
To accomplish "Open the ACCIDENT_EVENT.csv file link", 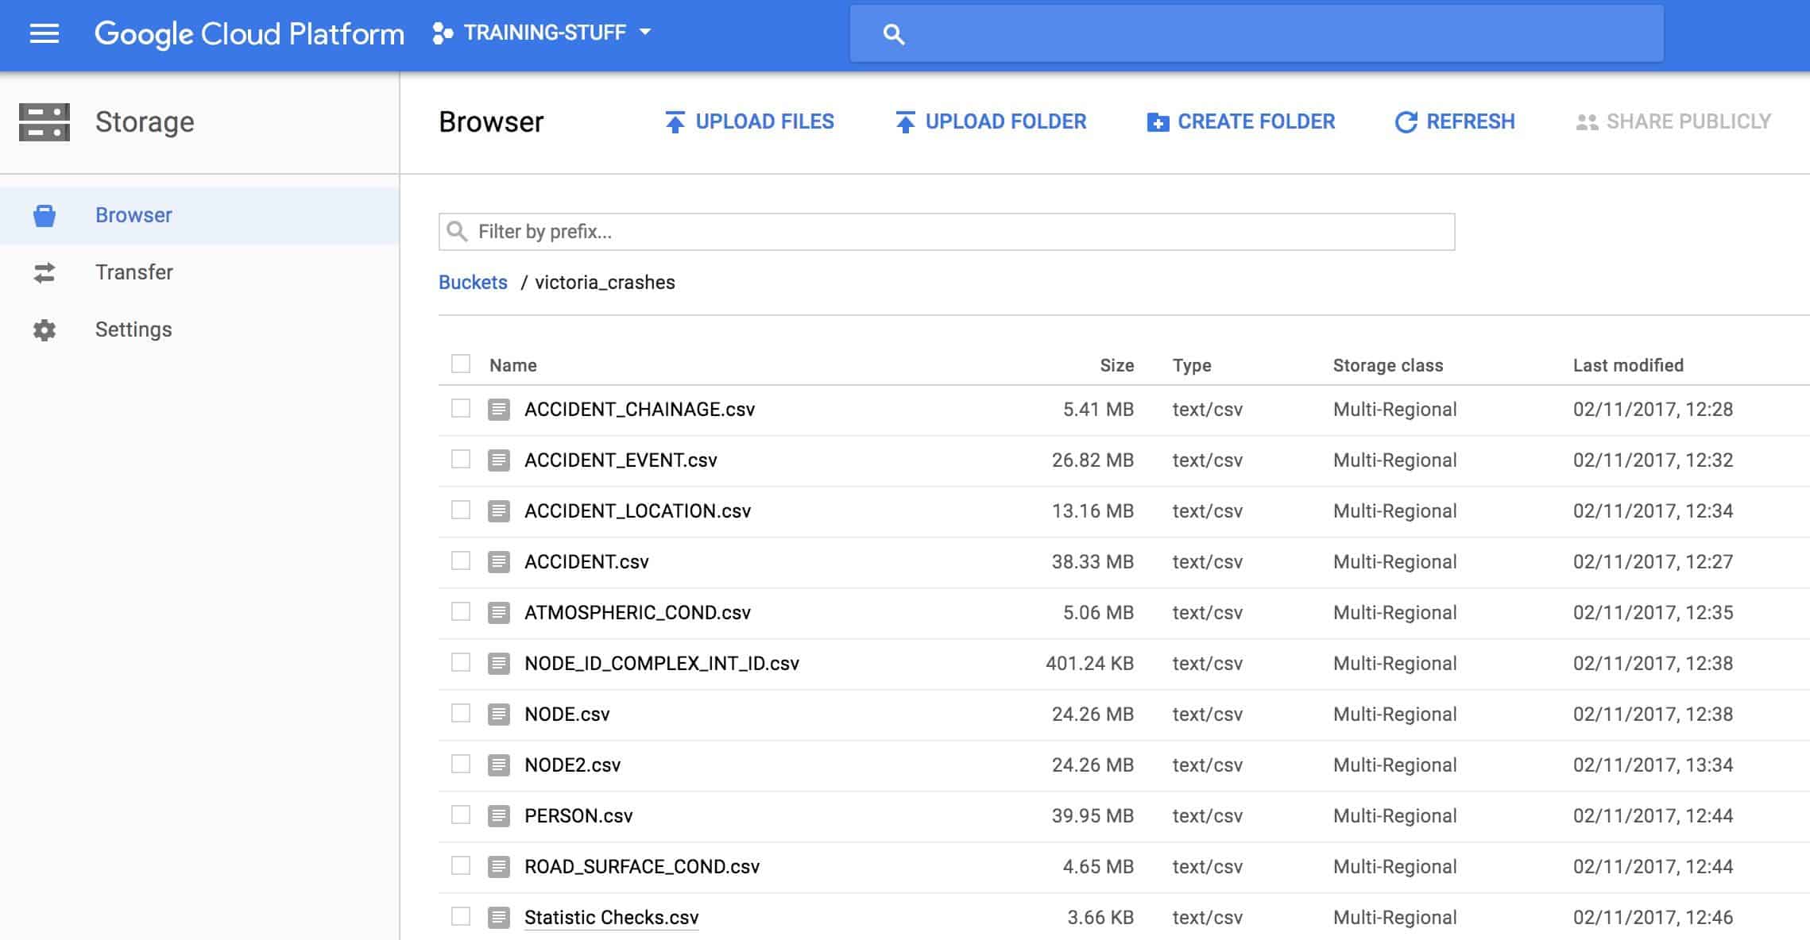I will 621,460.
